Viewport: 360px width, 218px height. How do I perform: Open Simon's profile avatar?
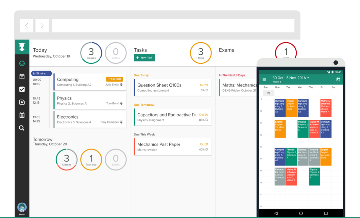[x=22, y=207]
